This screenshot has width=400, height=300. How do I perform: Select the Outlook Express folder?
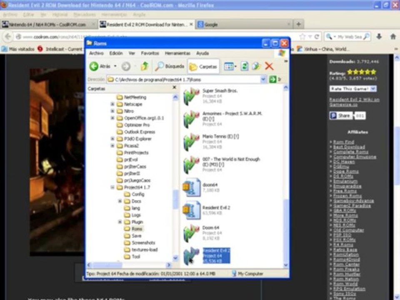136,132
